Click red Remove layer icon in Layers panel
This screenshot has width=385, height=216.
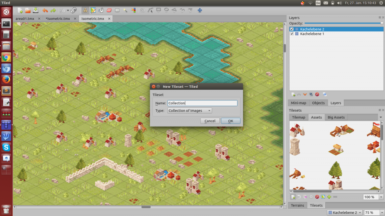[x=317, y=94]
